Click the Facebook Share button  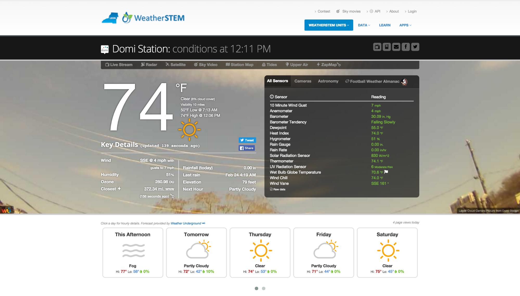(247, 148)
